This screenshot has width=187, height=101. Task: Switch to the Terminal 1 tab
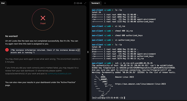coord(95,3)
